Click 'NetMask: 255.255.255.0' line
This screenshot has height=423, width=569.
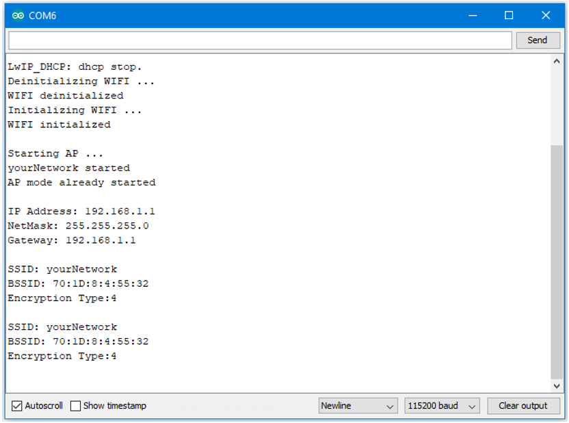pos(79,226)
